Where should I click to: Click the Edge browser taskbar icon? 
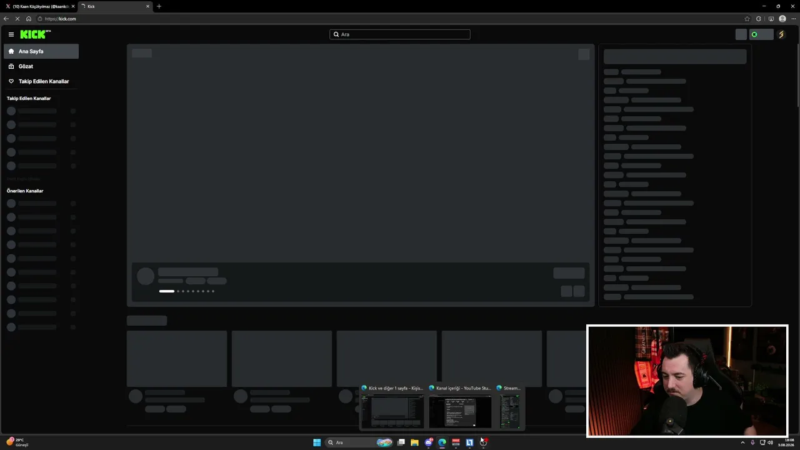[x=442, y=442]
